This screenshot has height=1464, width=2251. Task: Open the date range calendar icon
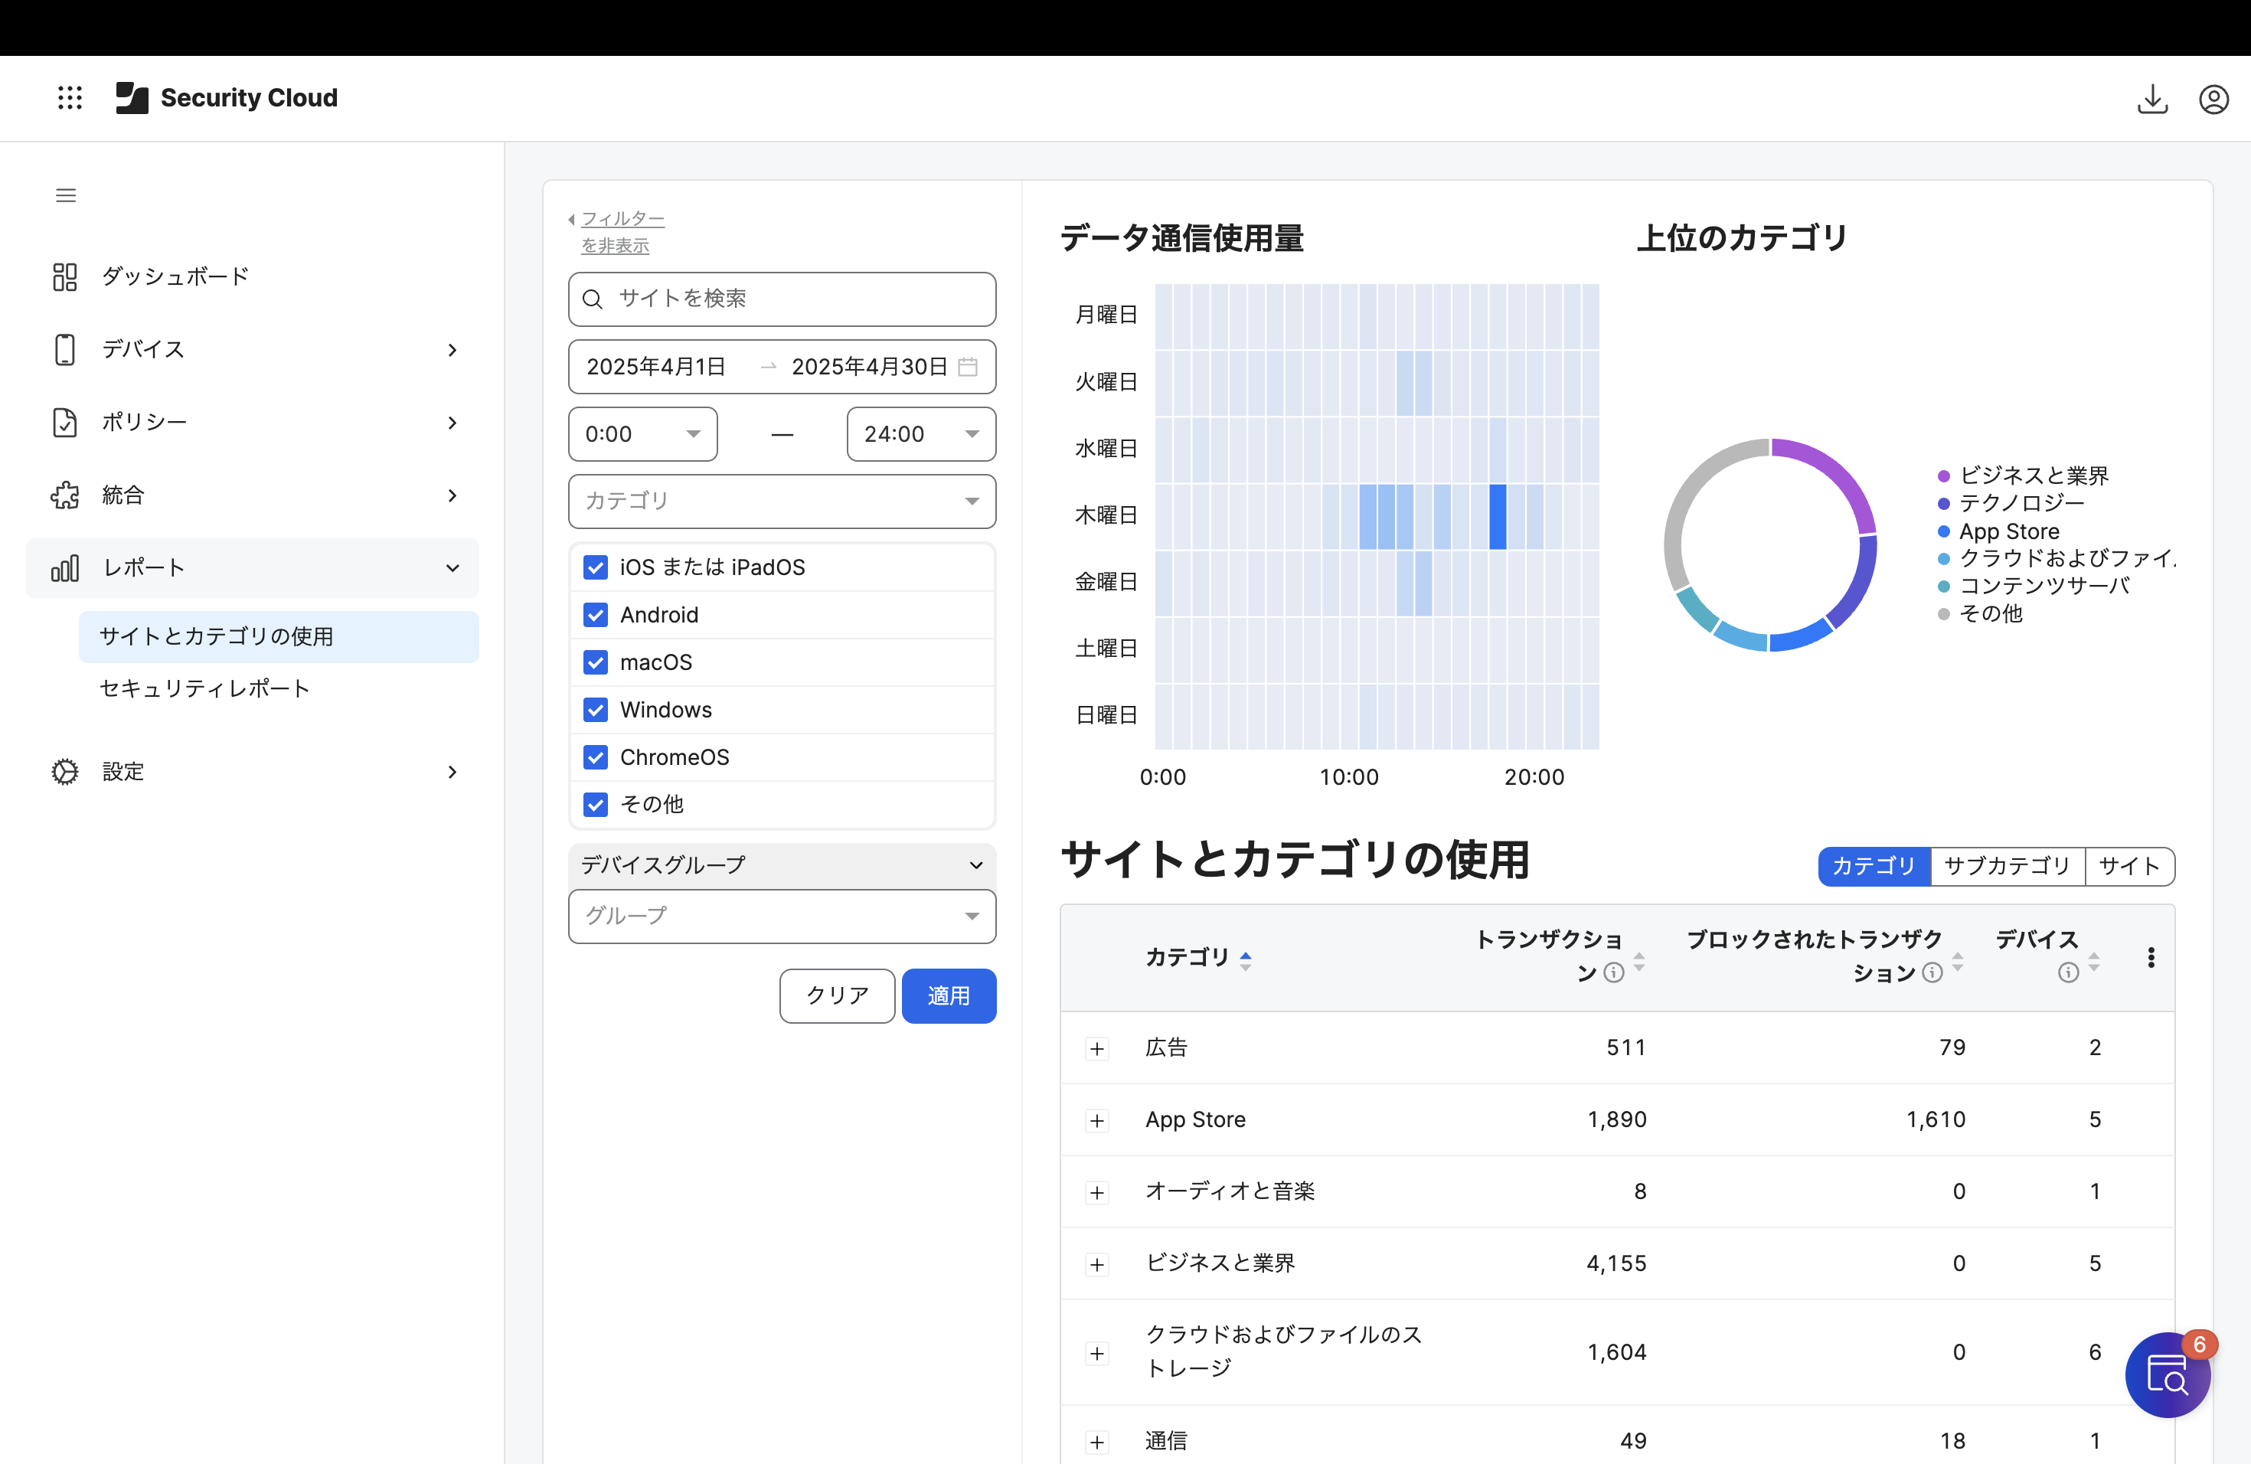(968, 367)
